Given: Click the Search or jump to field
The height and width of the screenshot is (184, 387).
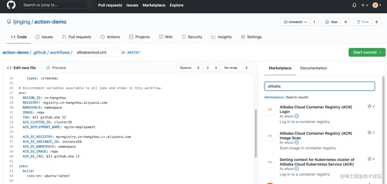Looking at the screenshot, I should 57,5.
